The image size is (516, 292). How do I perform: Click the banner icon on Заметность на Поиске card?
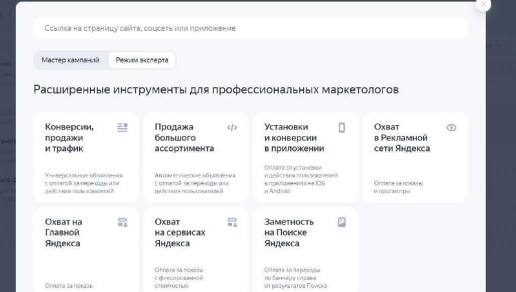342,222
